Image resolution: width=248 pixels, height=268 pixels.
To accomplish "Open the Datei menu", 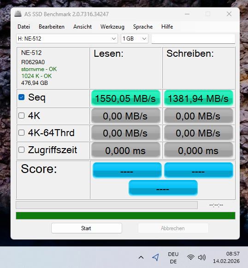I will click(24, 27).
